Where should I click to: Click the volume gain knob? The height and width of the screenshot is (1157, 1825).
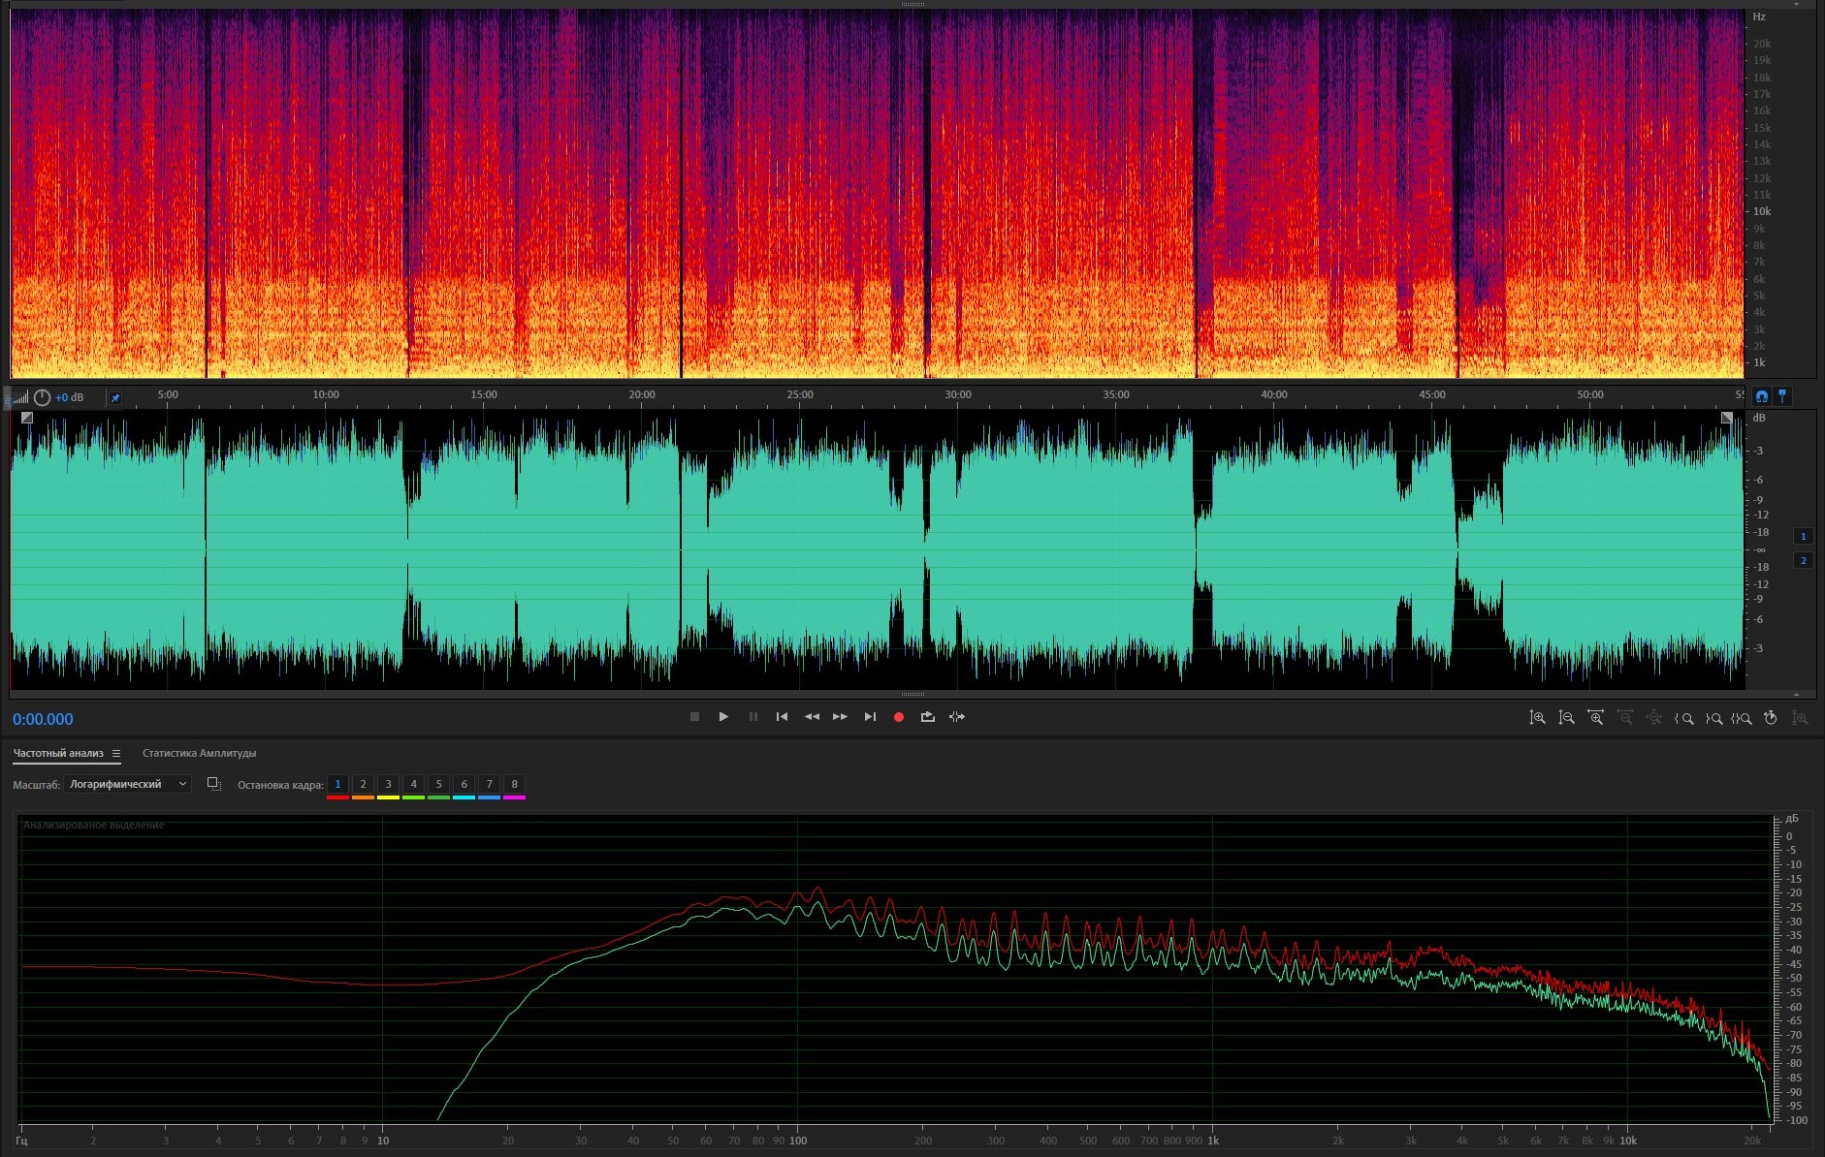(42, 397)
